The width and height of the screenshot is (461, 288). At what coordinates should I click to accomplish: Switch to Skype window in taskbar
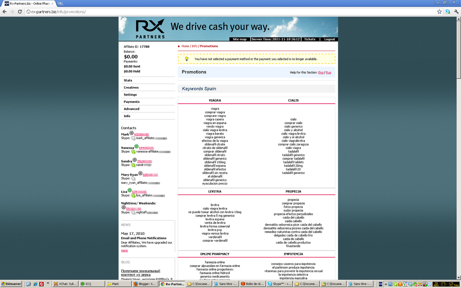pyautogui.click(x=279, y=284)
